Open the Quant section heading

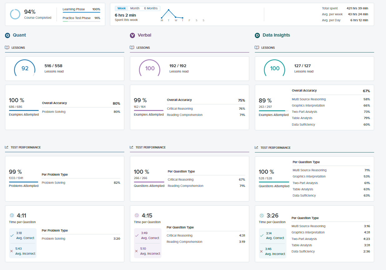coord(19,35)
